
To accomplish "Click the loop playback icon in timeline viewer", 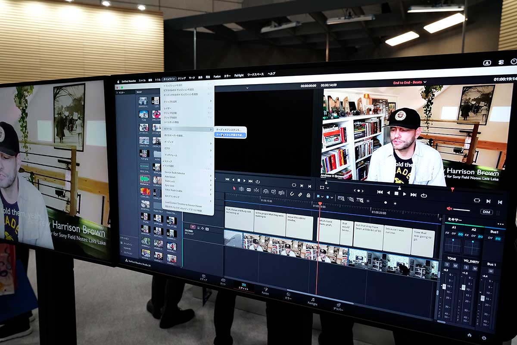I will [x=424, y=195].
